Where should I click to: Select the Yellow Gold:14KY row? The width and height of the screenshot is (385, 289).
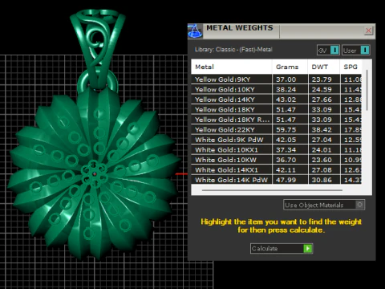pos(277,100)
